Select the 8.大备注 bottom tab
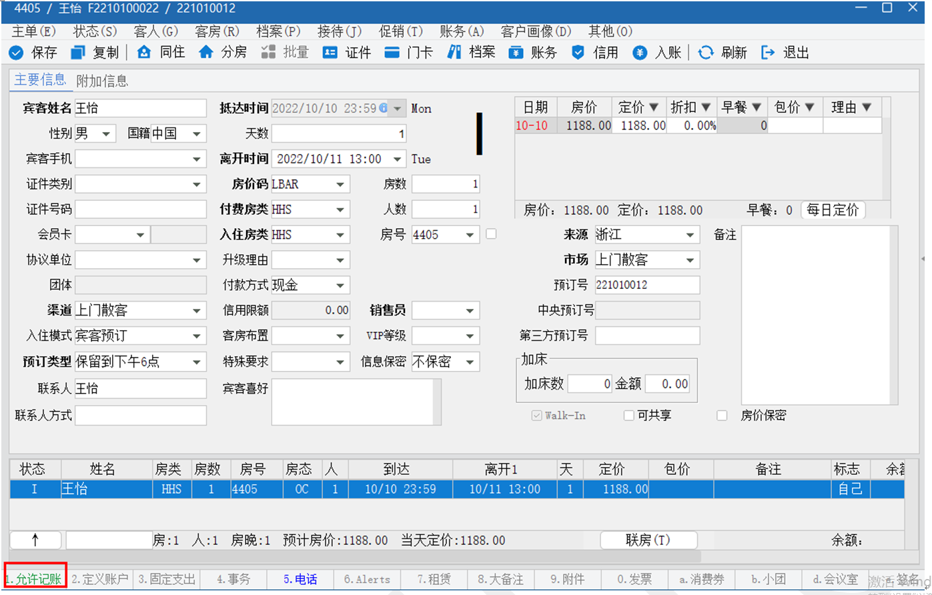The image size is (932, 595). pyautogui.click(x=500, y=579)
